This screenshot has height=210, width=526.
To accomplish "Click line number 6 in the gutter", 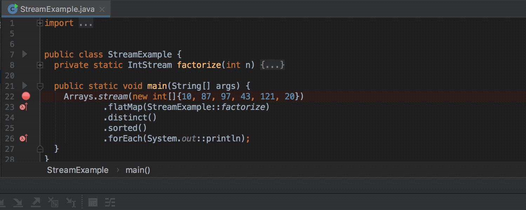I will click(12, 44).
